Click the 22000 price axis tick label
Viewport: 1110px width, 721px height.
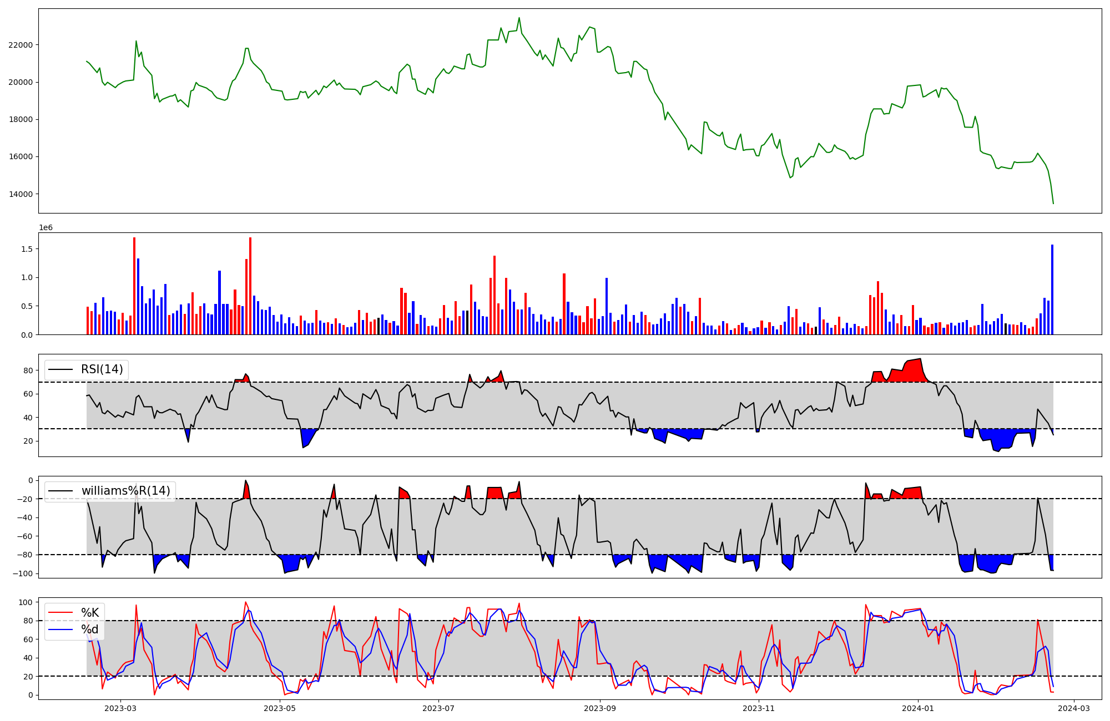click(21, 45)
